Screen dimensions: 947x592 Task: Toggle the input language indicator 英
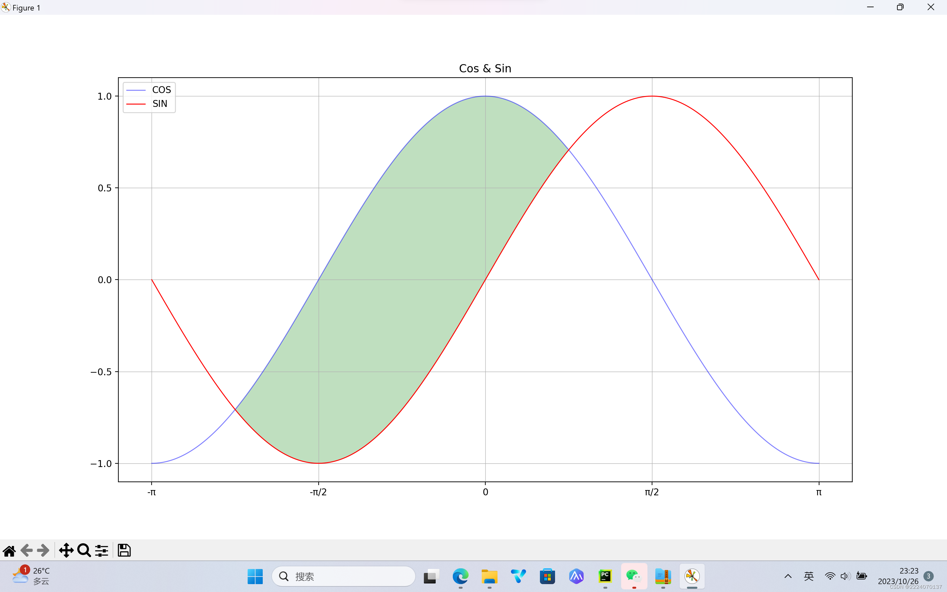coord(809,576)
